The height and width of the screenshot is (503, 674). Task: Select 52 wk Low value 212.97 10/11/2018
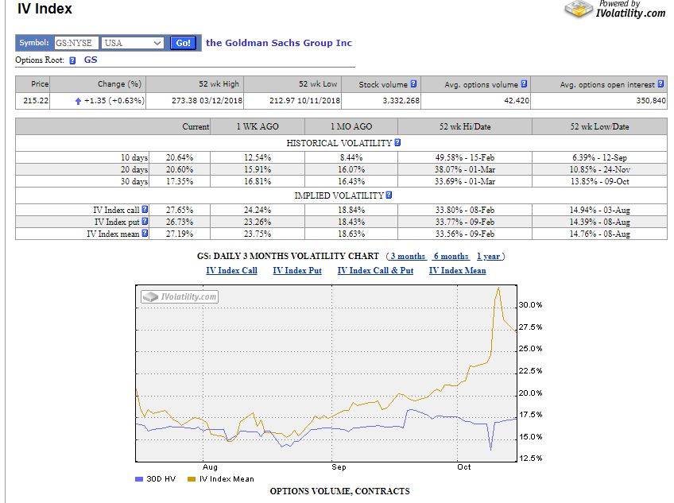304,101
